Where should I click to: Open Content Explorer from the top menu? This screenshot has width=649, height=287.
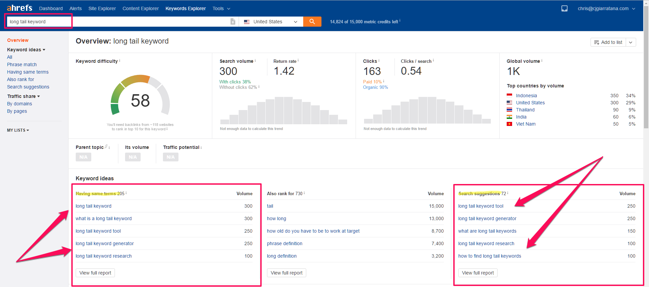point(141,8)
